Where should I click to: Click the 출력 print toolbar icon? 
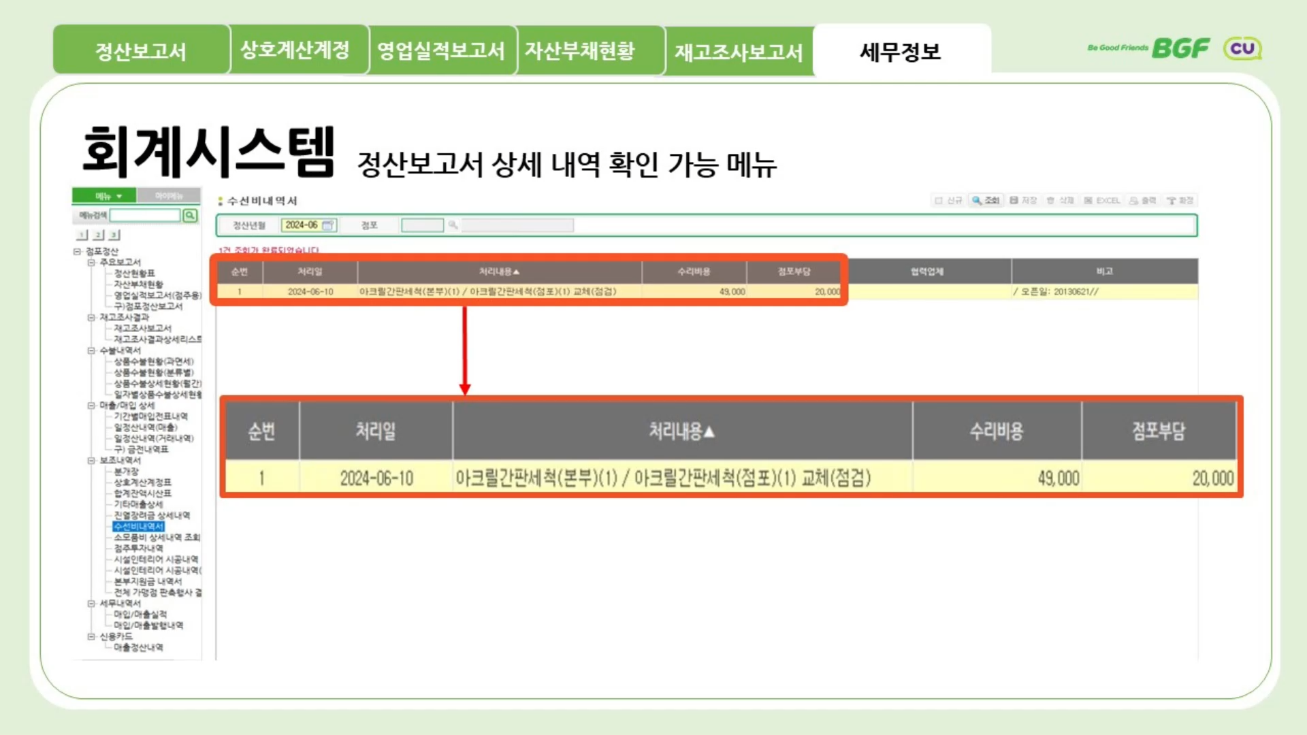[1142, 200]
